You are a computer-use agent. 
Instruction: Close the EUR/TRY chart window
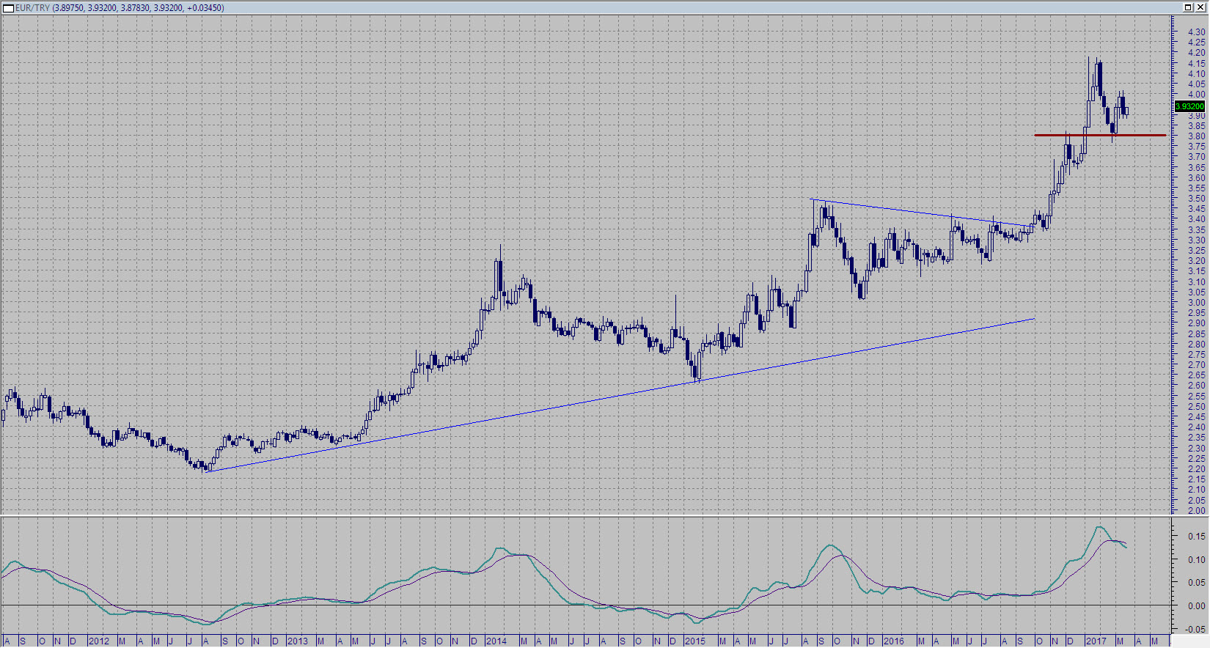click(1200, 7)
